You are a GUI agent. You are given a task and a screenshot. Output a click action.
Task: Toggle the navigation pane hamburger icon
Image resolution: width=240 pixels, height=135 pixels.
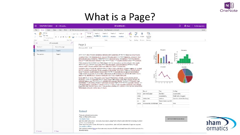point(37,43)
